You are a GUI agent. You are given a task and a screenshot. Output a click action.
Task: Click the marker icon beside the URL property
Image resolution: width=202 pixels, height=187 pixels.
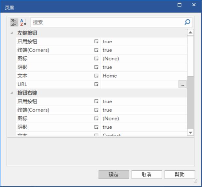[x=96, y=84]
